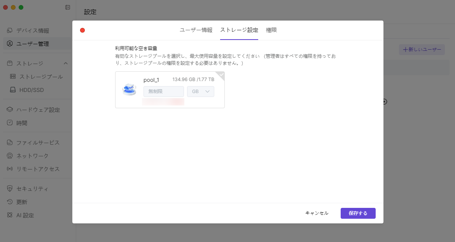Click the Security (セキュリティ) shield icon
This screenshot has width=455, height=242.
[10, 189]
